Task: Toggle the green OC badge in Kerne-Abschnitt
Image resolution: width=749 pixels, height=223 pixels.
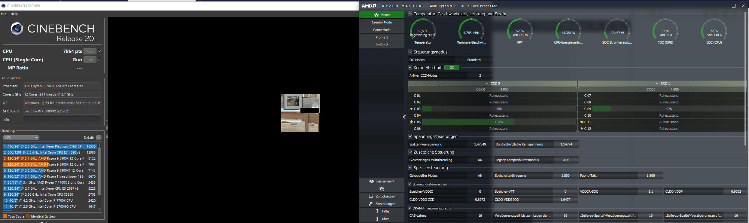Action: [x=452, y=68]
